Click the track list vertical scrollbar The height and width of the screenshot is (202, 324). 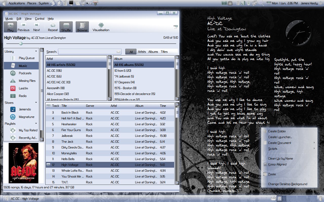[x=177, y=143]
